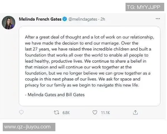Click the TG: MYYJJPP label

pyautogui.click(x=143, y=7)
